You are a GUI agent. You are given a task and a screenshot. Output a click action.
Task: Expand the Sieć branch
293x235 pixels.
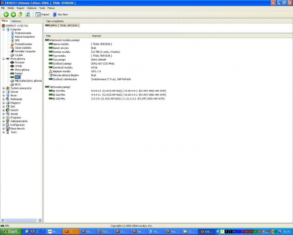click(4, 106)
